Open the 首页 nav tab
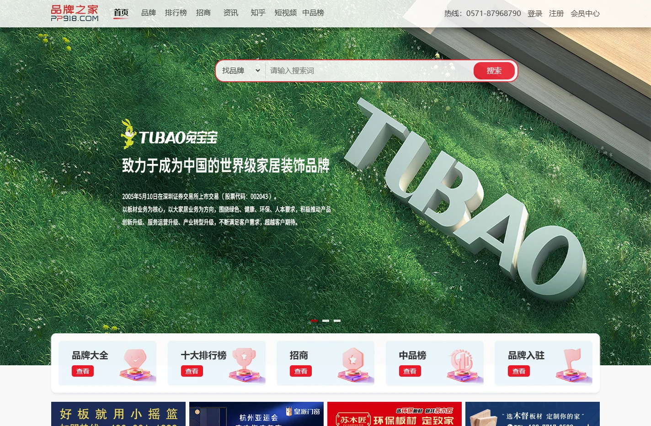This screenshot has width=651, height=426. 121,13
